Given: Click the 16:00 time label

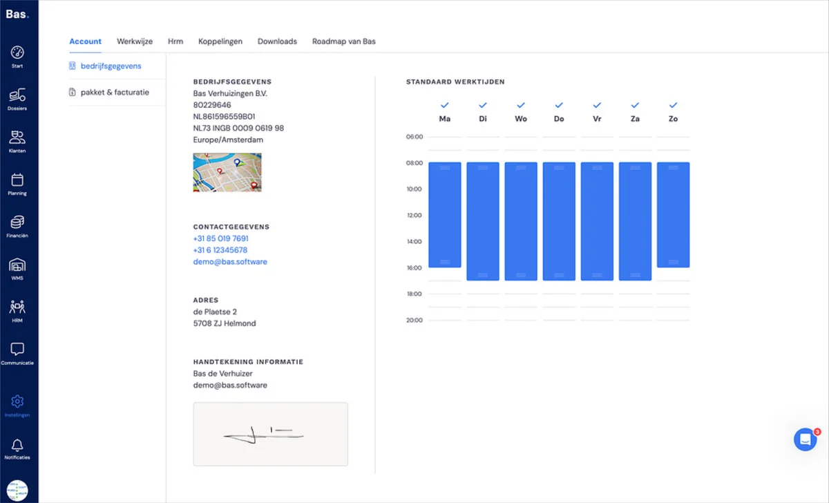Looking at the screenshot, I should tap(414, 268).
